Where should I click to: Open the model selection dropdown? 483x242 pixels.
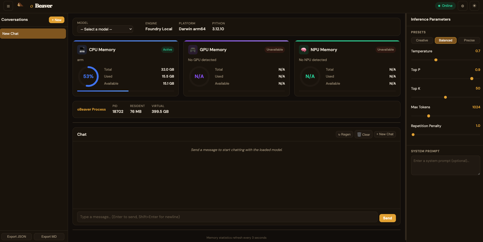[105, 29]
